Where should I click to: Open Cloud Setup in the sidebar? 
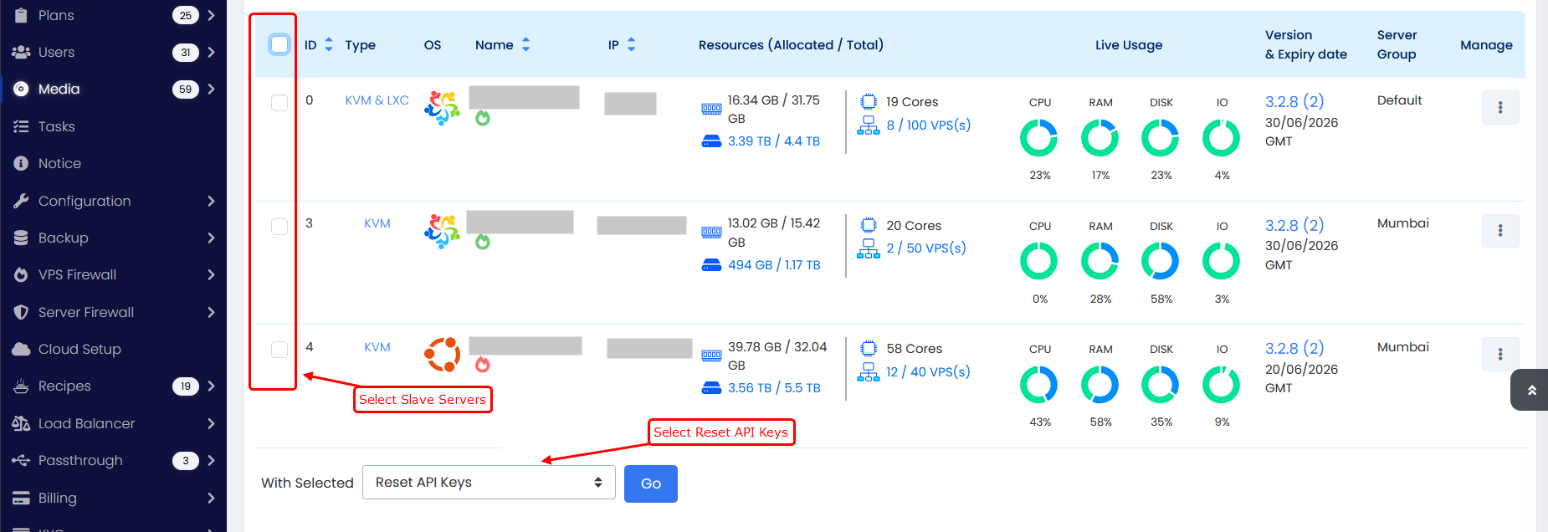(x=79, y=349)
